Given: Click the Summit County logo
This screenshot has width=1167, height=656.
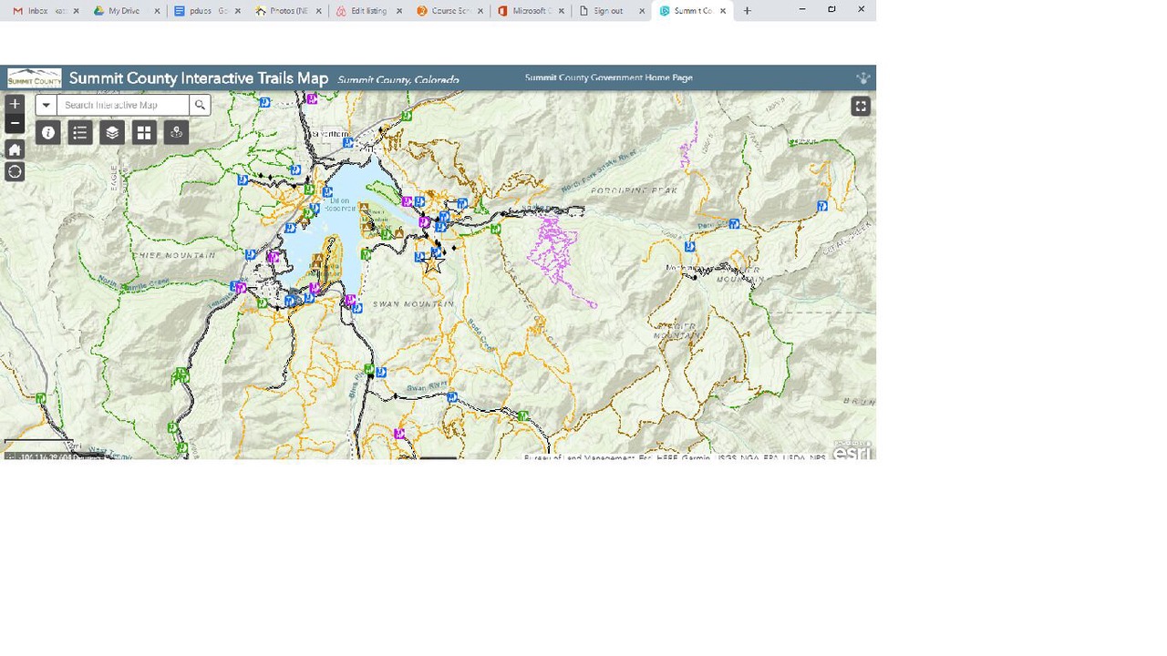Looking at the screenshot, I should pyautogui.click(x=35, y=77).
